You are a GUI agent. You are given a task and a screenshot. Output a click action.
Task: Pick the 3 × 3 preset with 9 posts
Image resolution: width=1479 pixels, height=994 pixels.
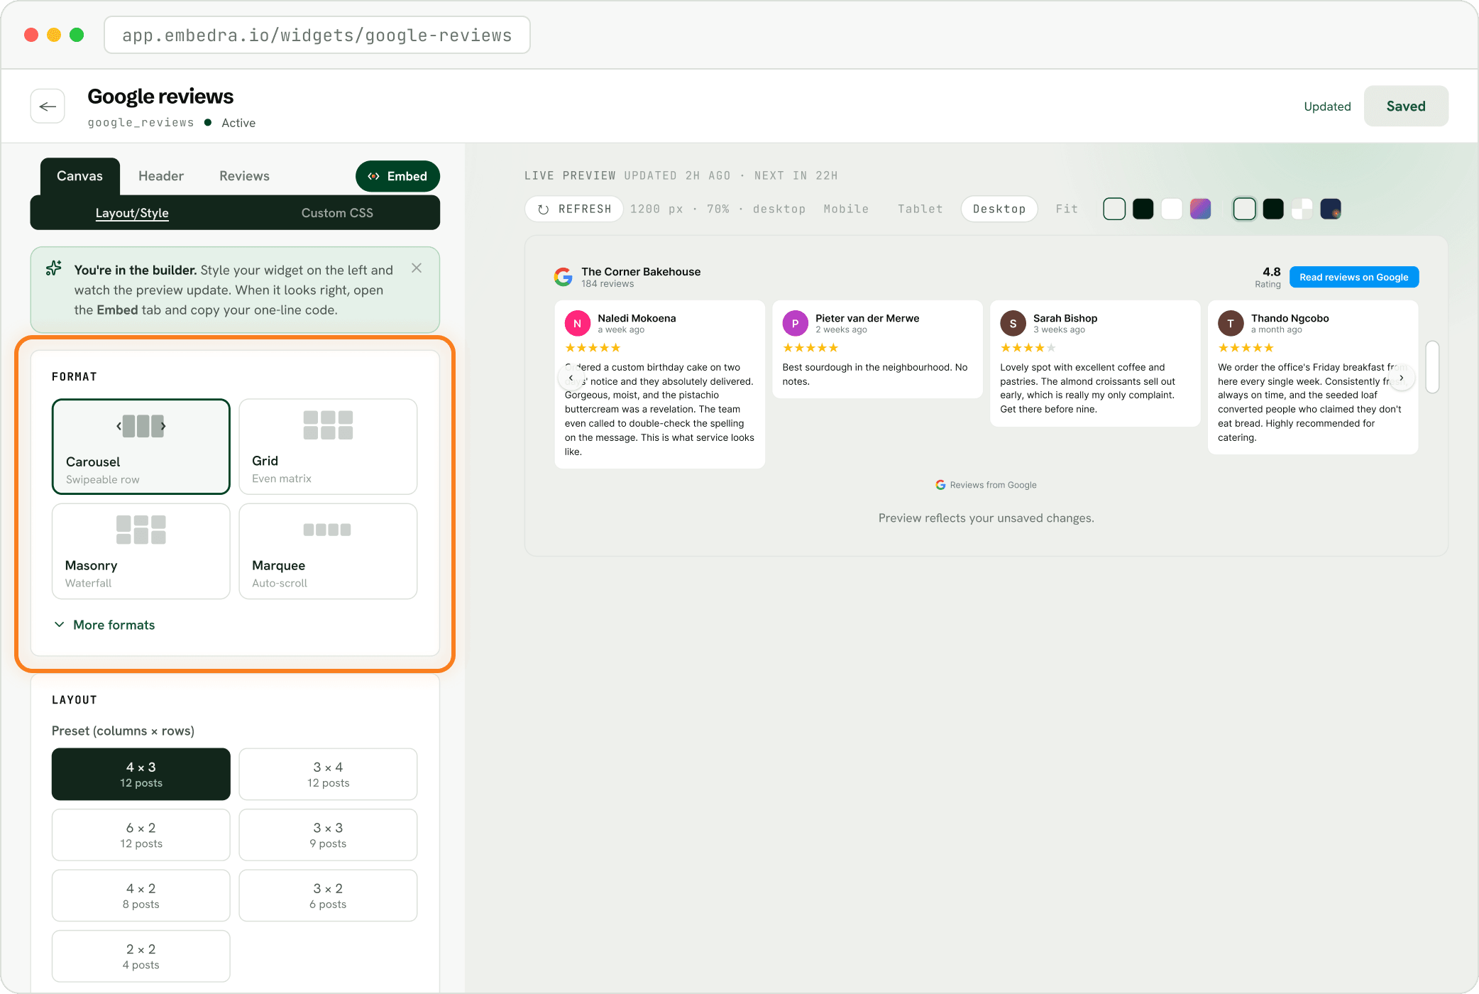click(x=328, y=835)
